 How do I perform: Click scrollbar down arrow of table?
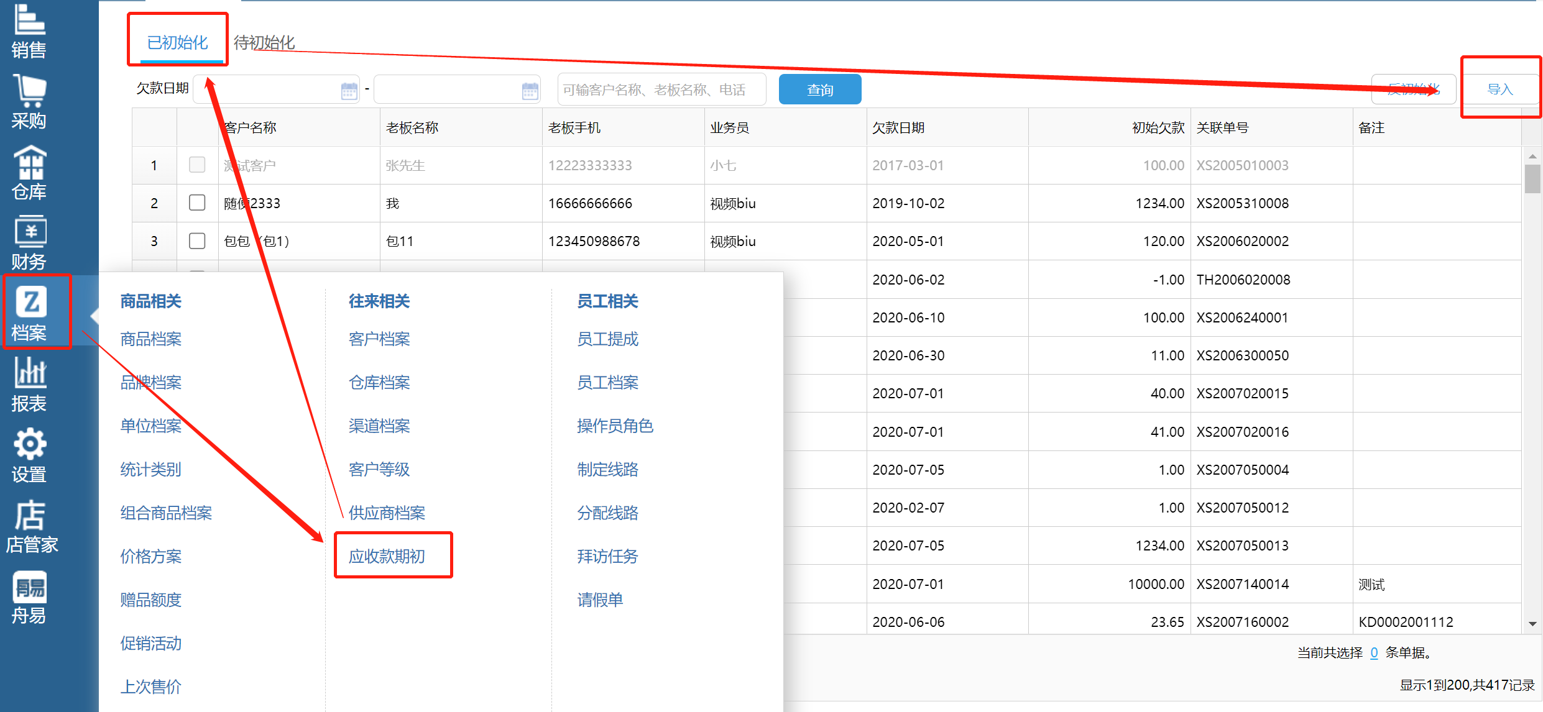[x=1532, y=624]
